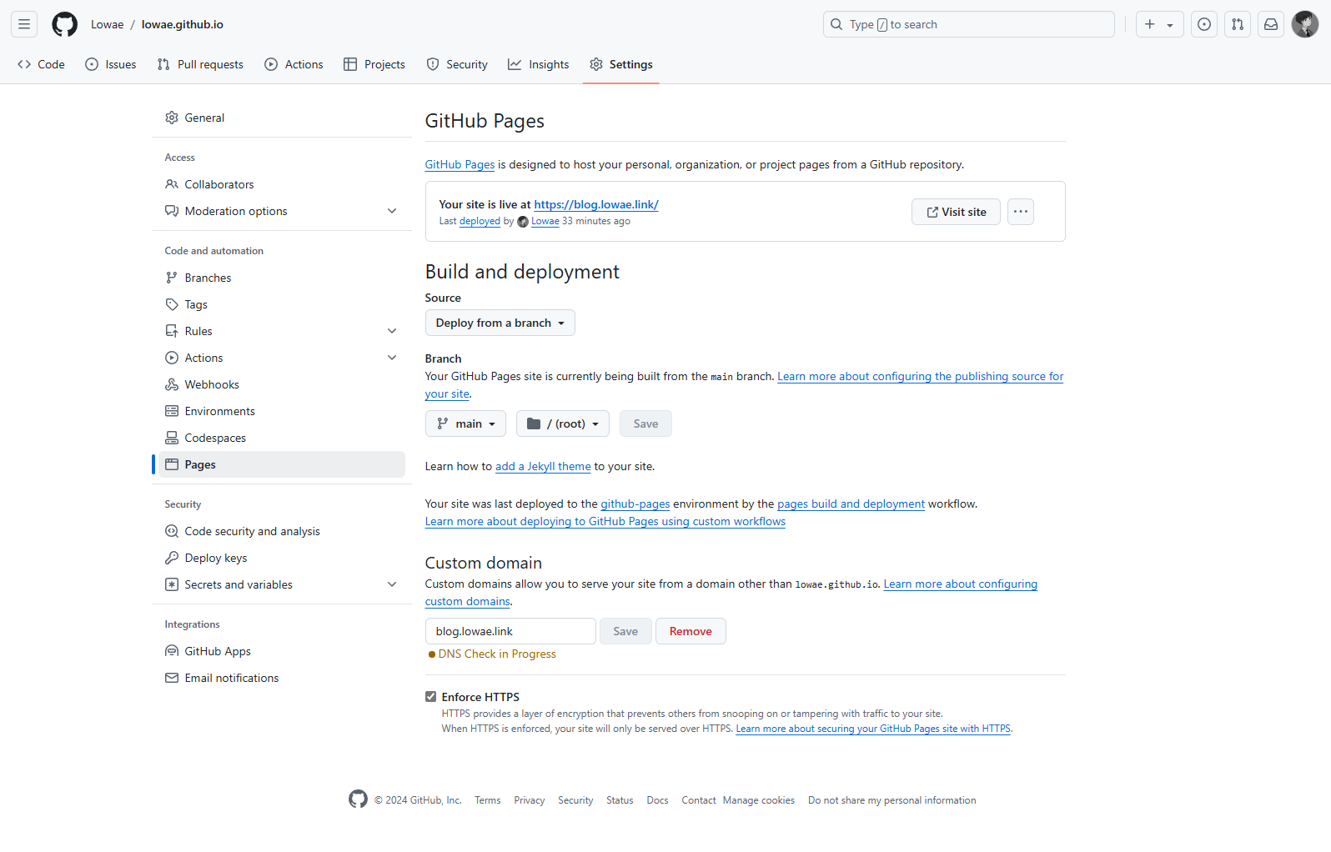Screen dimensions: 1331x852
Task: Click the Remove custom domain button
Action: click(x=691, y=631)
